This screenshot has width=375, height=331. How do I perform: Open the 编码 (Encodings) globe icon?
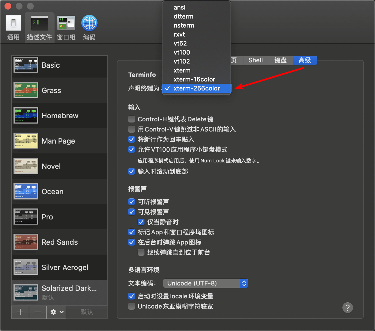pyautogui.click(x=89, y=28)
